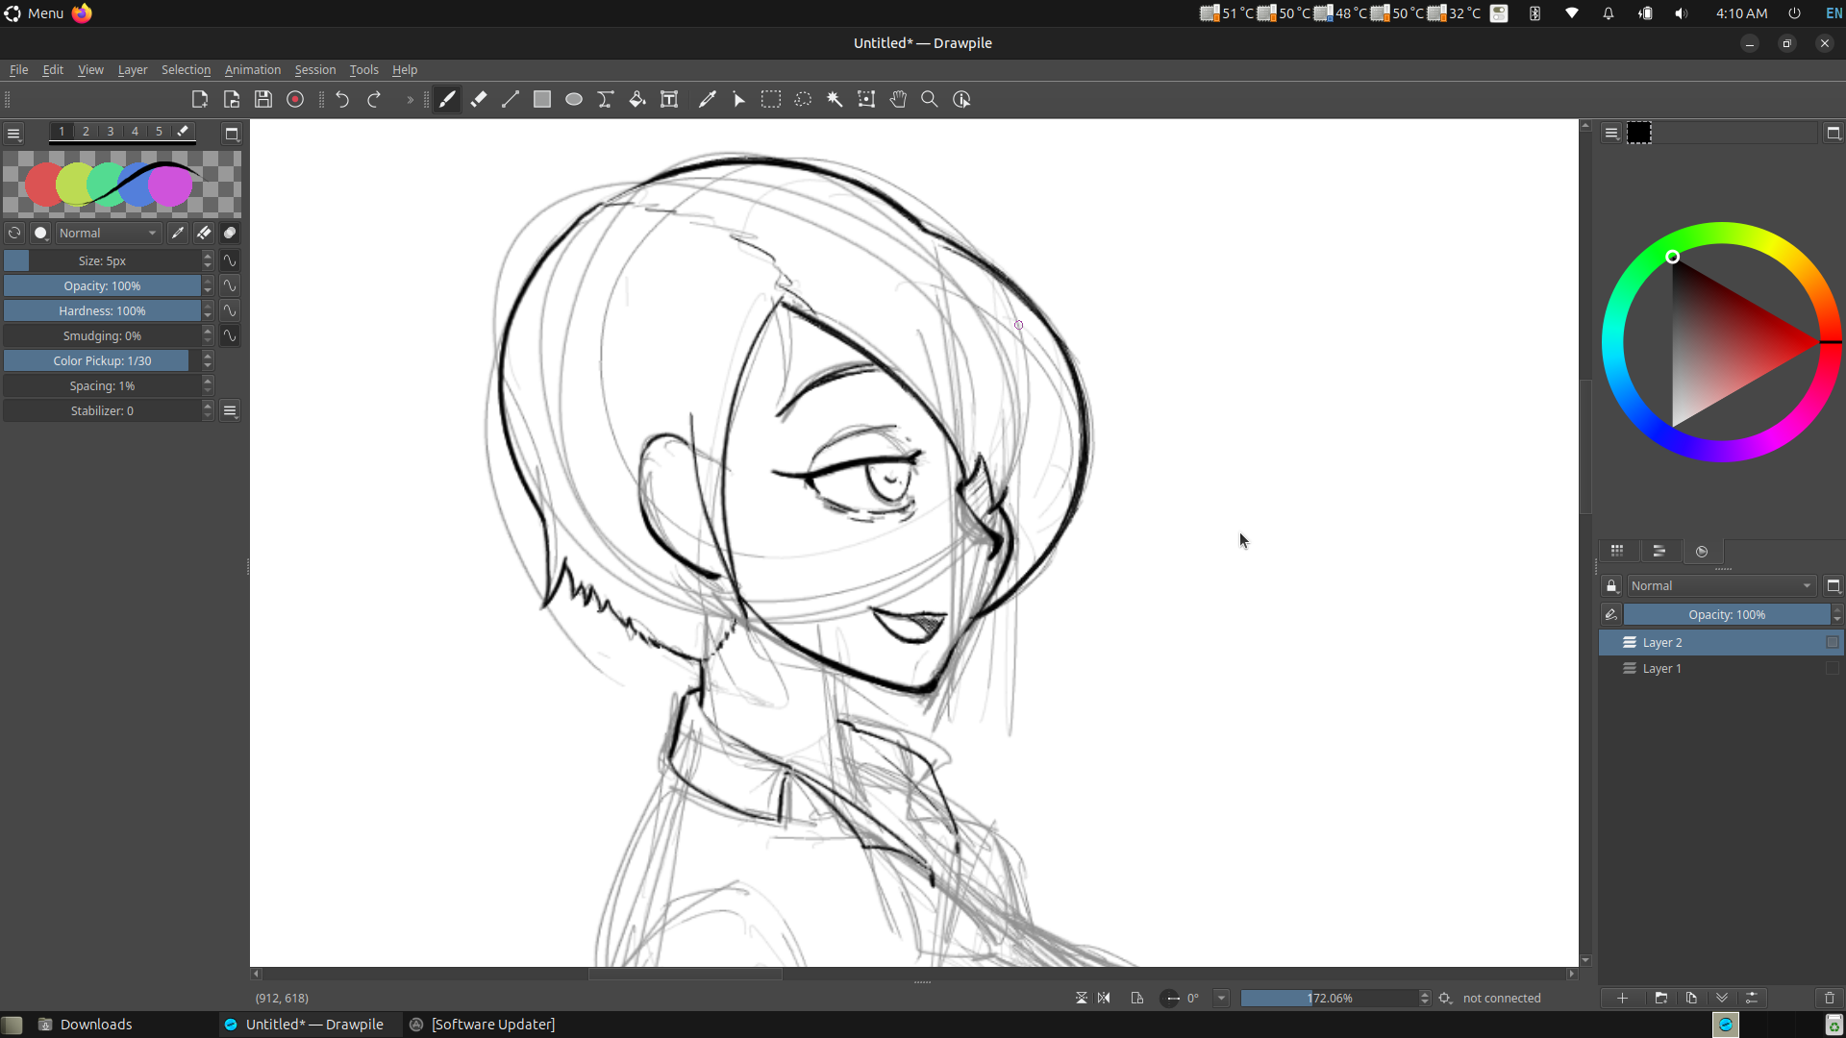
Task: Toggle the Layer 2 checkbox
Action: click(1832, 642)
